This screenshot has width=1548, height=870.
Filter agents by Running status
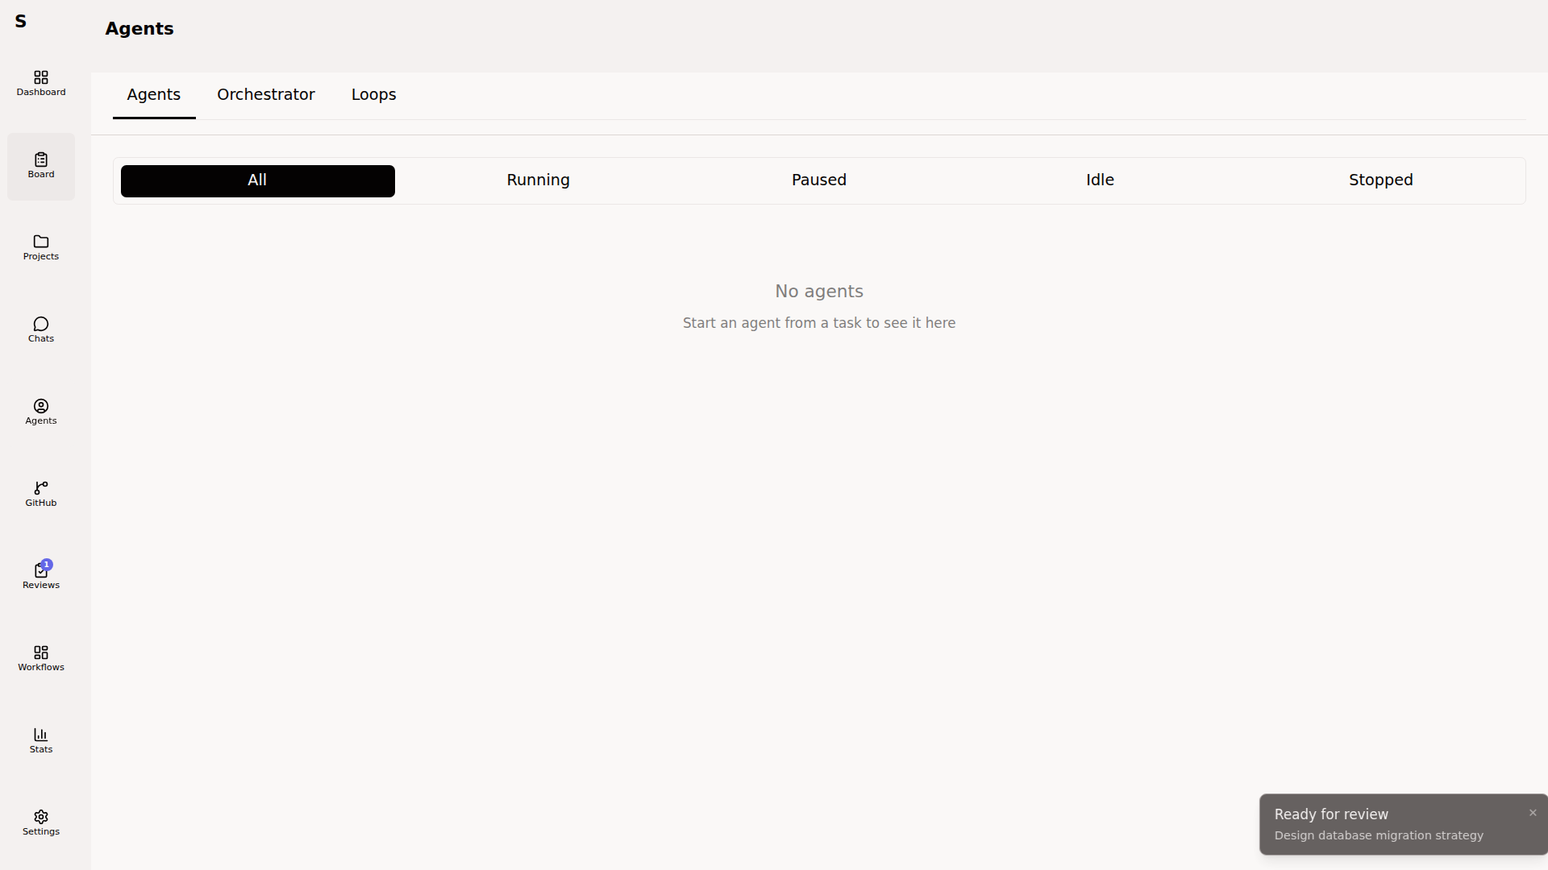(538, 180)
